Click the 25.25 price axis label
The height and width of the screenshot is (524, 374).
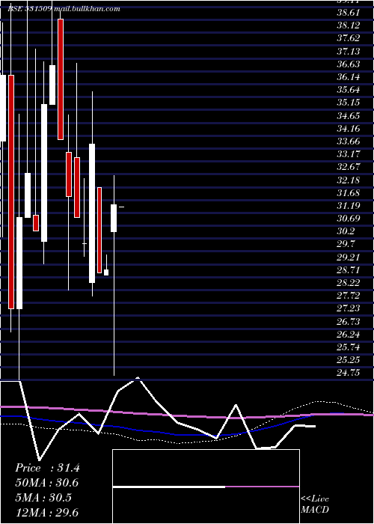point(349,360)
